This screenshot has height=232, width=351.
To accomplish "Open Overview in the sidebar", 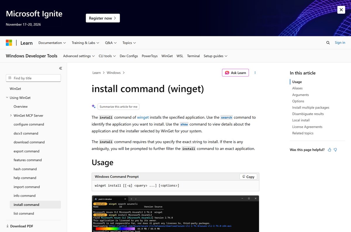I will coord(20,107).
